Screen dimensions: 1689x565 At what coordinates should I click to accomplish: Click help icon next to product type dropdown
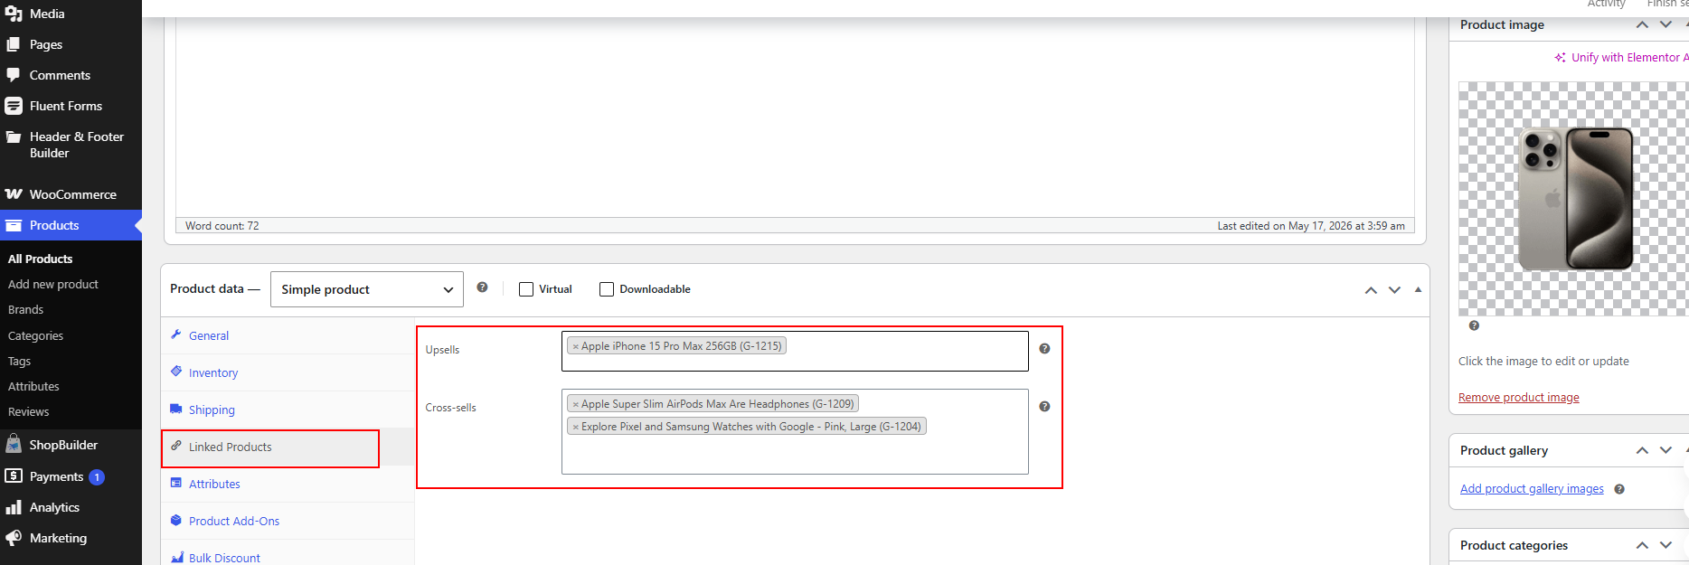click(482, 287)
